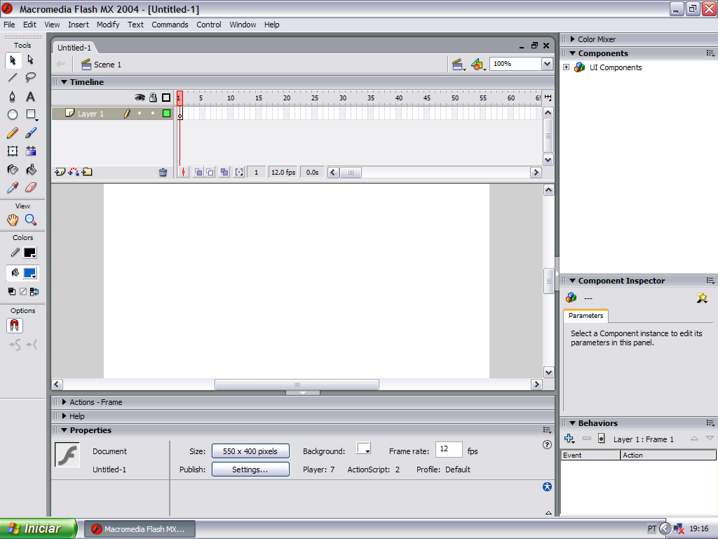Select the Zoom magnifier tool
Viewport: 718px width, 539px height.
point(31,220)
